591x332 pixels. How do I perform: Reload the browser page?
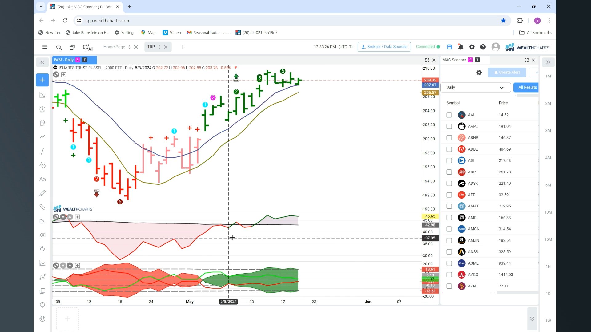tap(65, 21)
